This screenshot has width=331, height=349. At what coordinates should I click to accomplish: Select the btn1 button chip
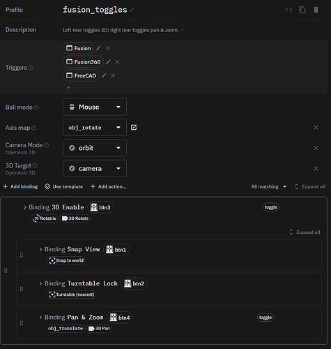116,250
